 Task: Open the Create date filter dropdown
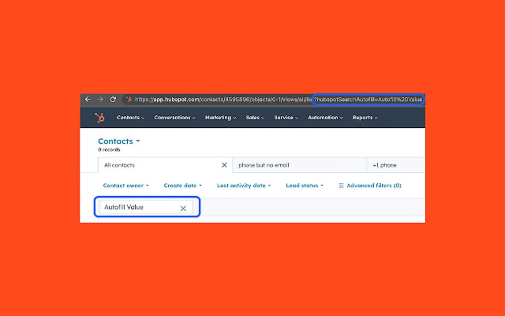[182, 185]
